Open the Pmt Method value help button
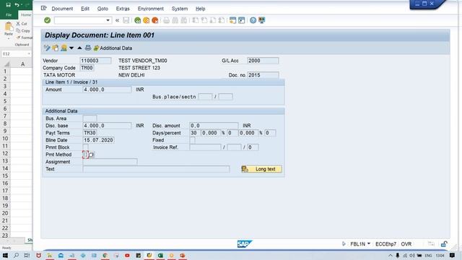 click(92, 155)
